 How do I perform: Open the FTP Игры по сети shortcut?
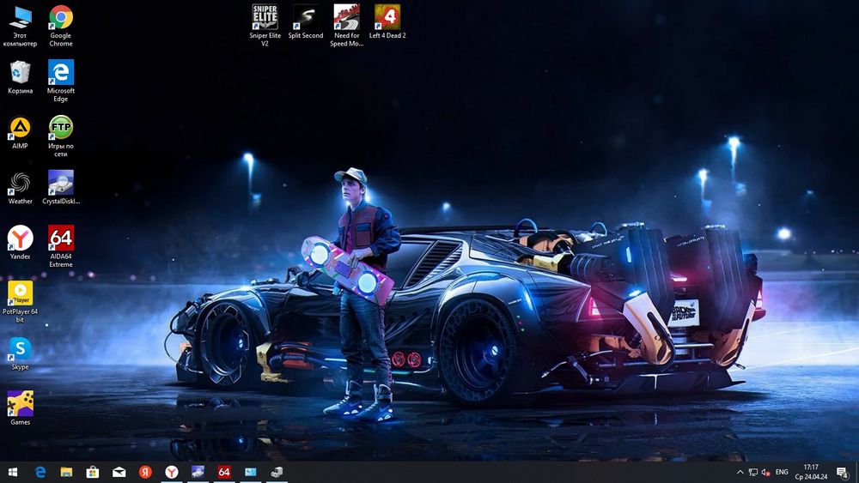point(61,136)
